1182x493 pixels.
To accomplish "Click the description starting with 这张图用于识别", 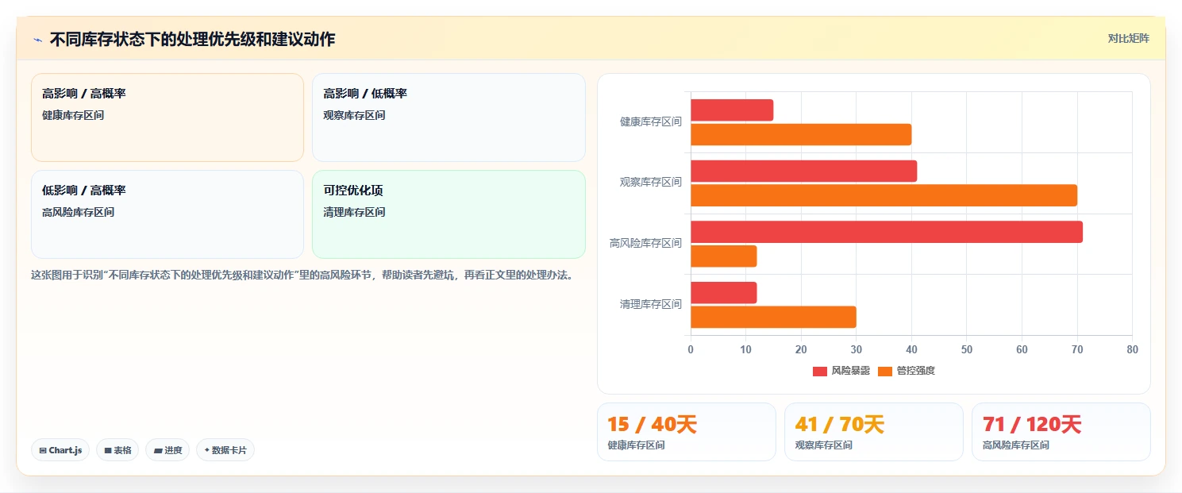I will (302, 275).
